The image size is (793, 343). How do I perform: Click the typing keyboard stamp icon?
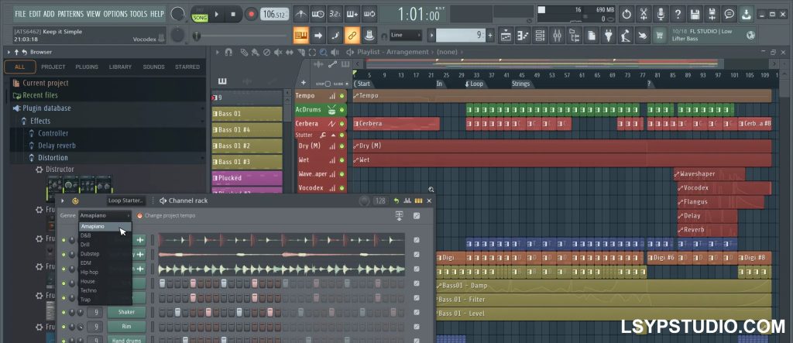coord(369,36)
